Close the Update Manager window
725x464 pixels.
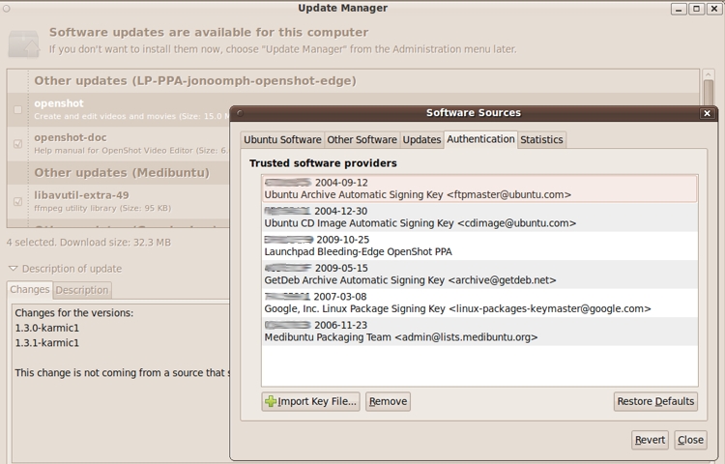(714, 9)
